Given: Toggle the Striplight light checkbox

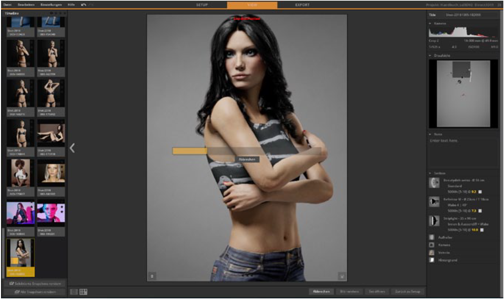Looking at the screenshot, I should coord(482,230).
